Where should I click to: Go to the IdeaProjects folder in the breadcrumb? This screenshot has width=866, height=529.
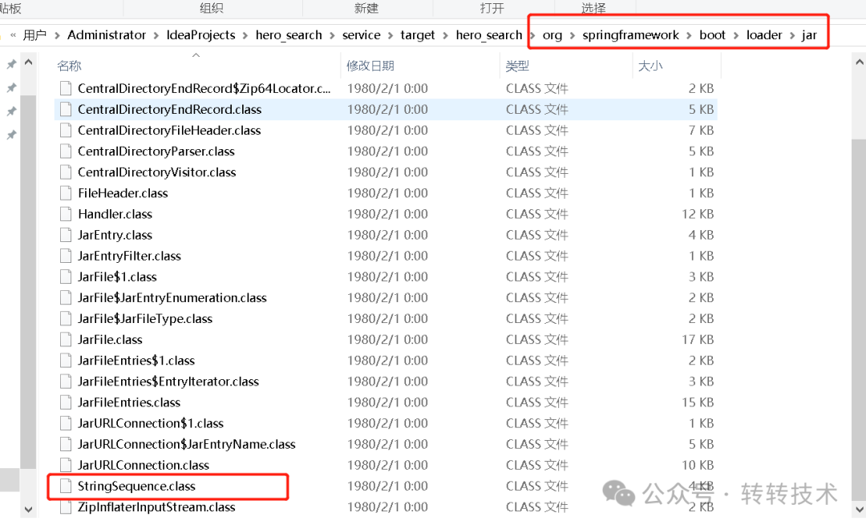click(201, 35)
